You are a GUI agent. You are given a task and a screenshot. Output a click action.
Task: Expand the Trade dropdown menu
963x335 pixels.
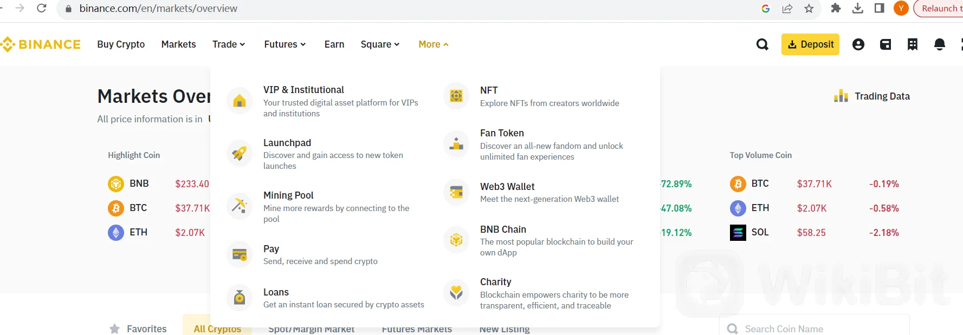229,44
